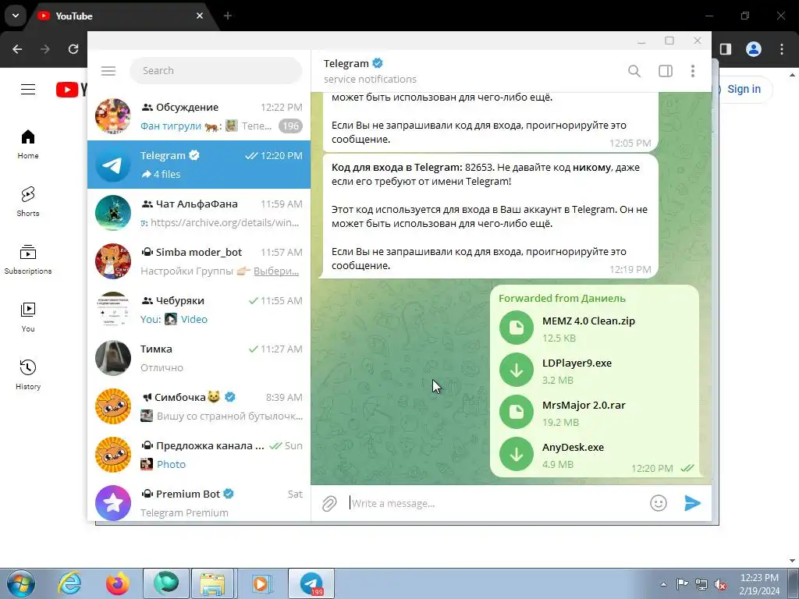Open the Обсуждение group chat
Viewport: 799px width, 599px height.
pyautogui.click(x=199, y=116)
